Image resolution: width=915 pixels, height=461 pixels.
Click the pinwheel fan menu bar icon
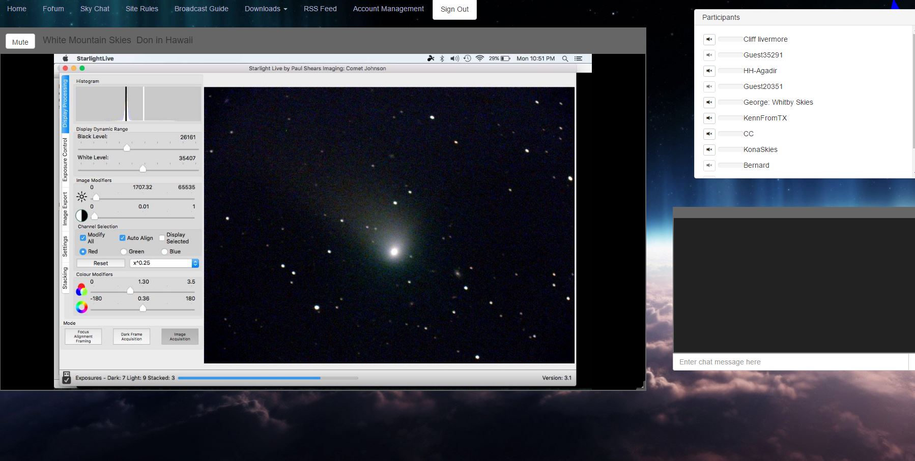[431, 58]
